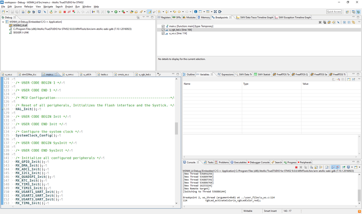
Task: Click the Console vertical scrollbar thumb
Action: click(x=359, y=195)
